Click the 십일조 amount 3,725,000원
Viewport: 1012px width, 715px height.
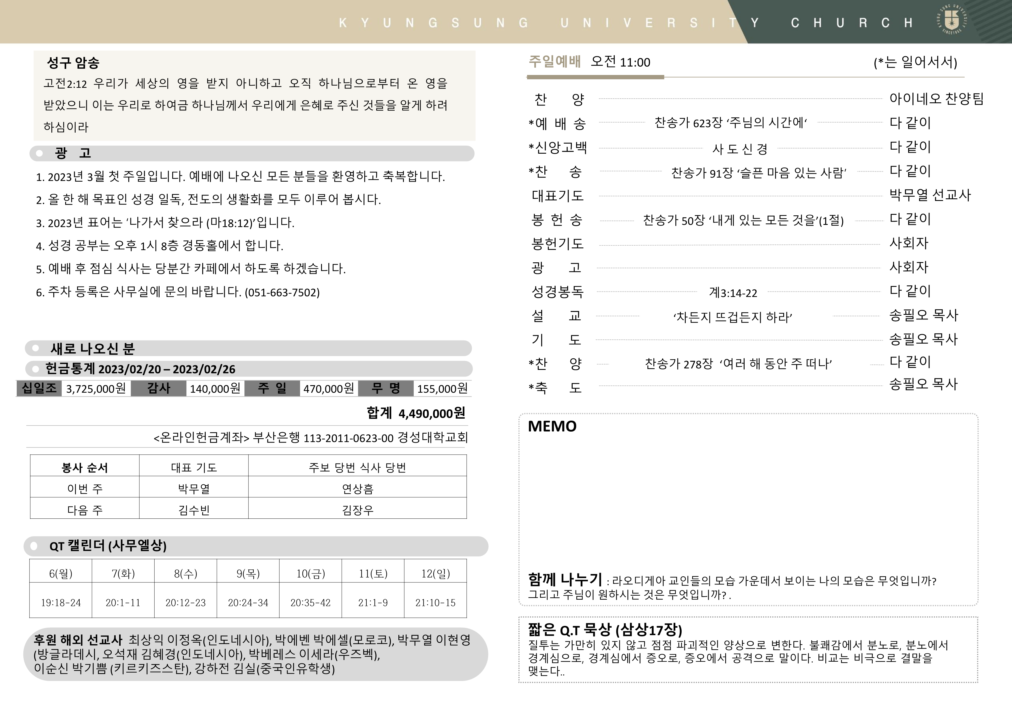96,389
